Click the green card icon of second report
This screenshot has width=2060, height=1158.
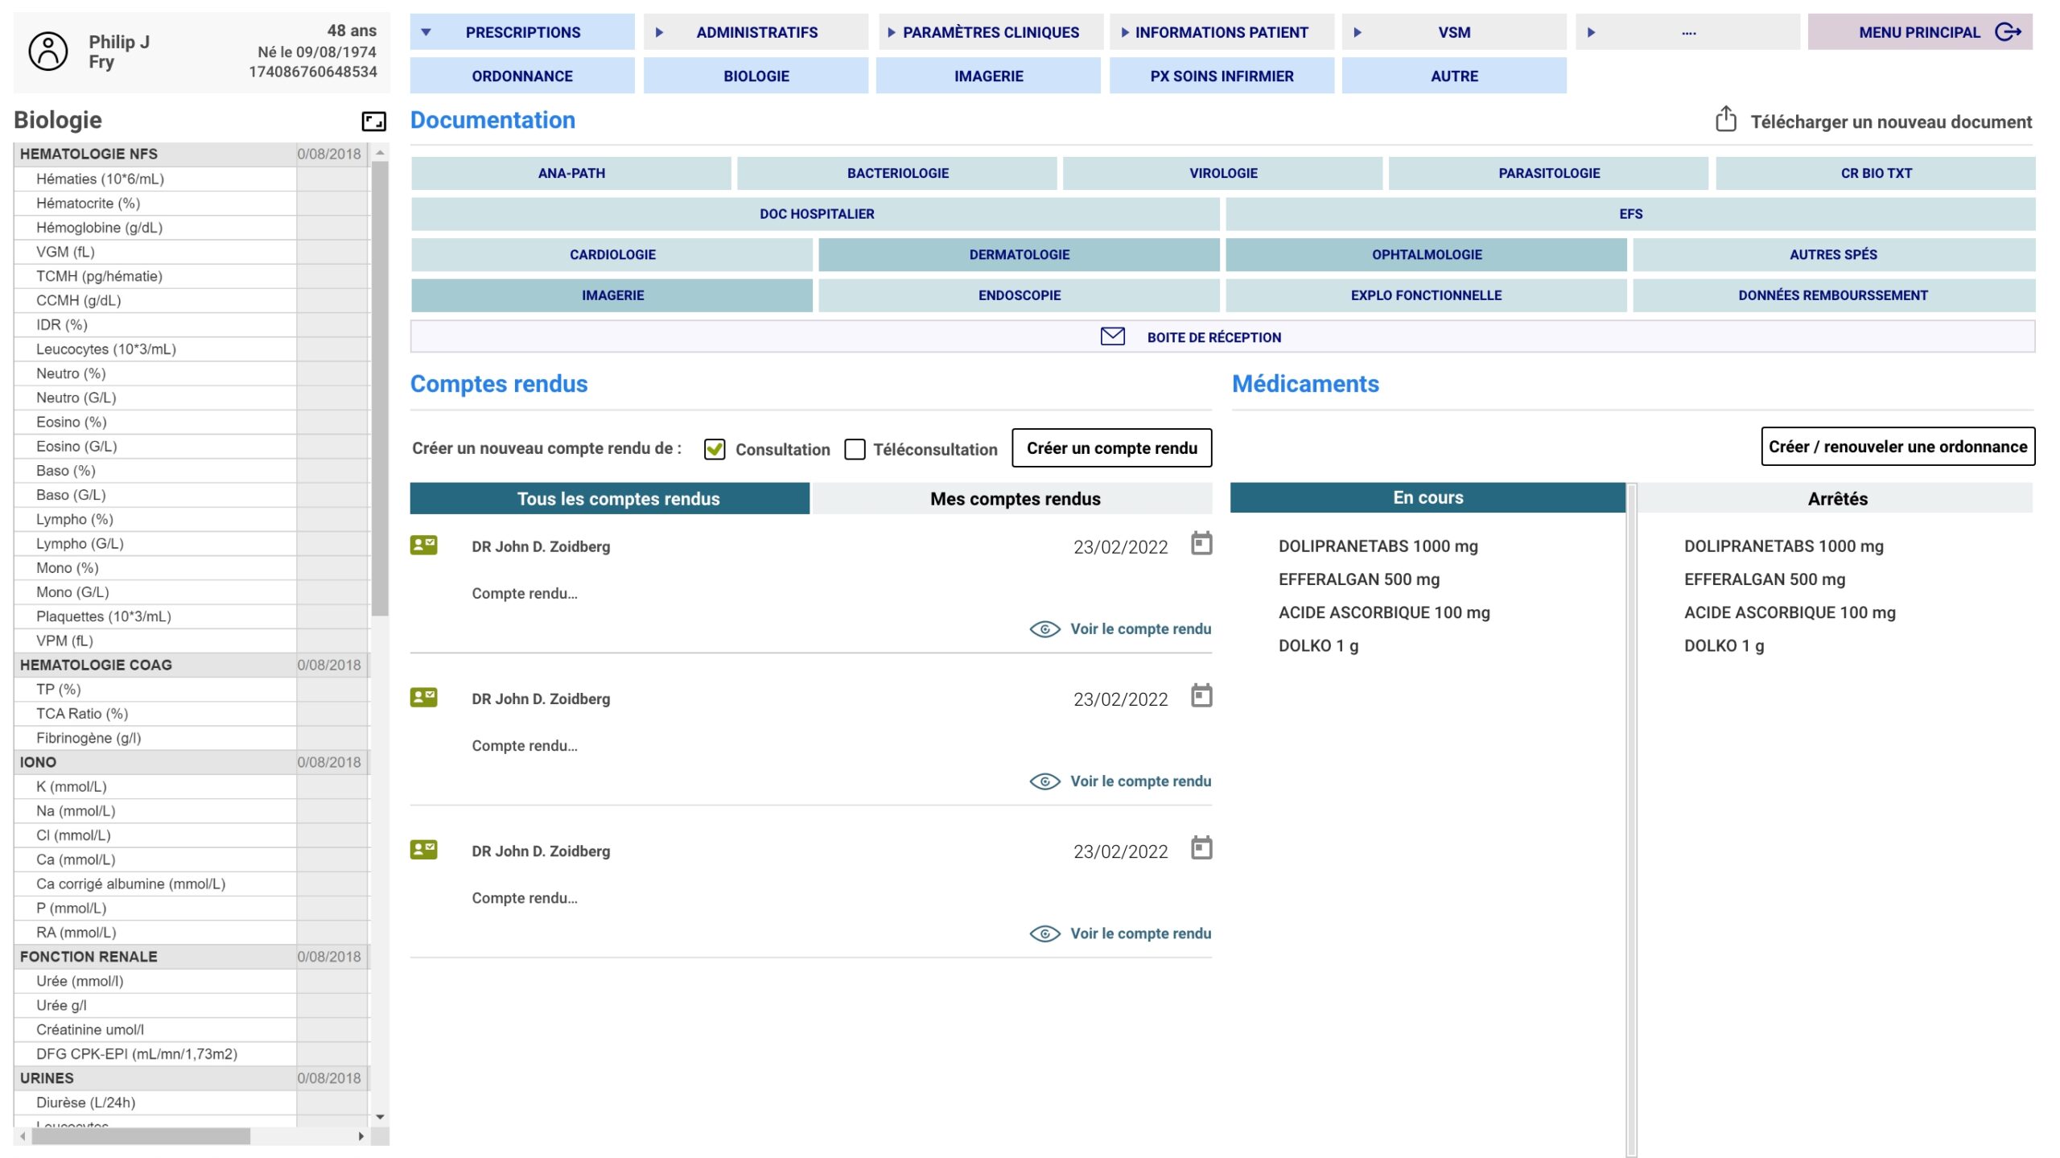click(423, 697)
